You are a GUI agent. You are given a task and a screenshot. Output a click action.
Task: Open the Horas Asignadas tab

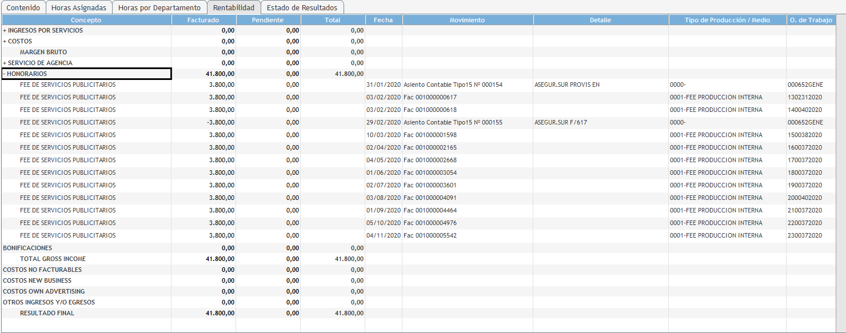[78, 8]
